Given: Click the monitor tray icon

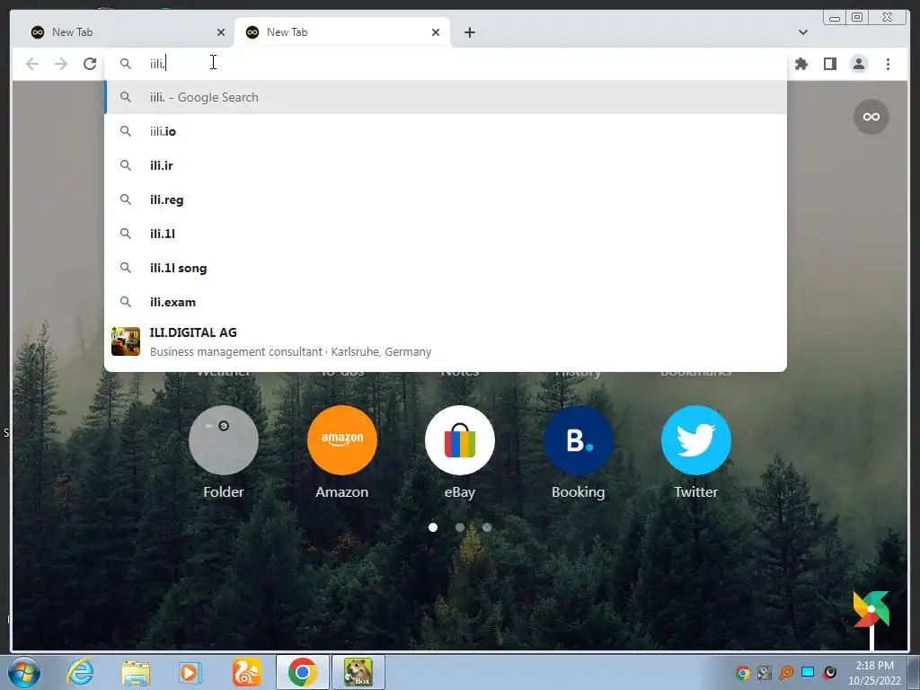Looking at the screenshot, I should pos(808,673).
